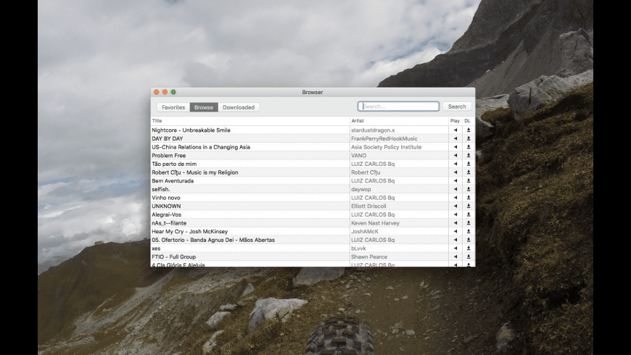Image resolution: width=631 pixels, height=355 pixels.
Task: Download Music is my Religion track
Action: tap(469, 172)
